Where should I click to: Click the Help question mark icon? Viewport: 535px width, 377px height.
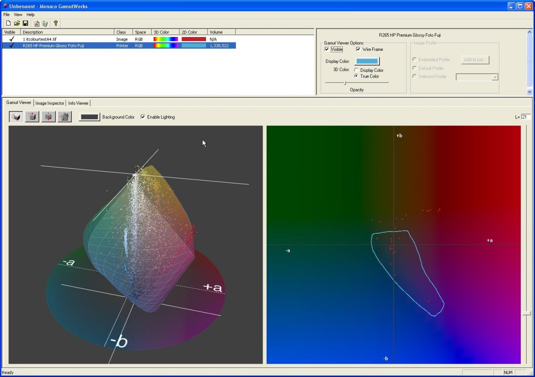tap(56, 23)
